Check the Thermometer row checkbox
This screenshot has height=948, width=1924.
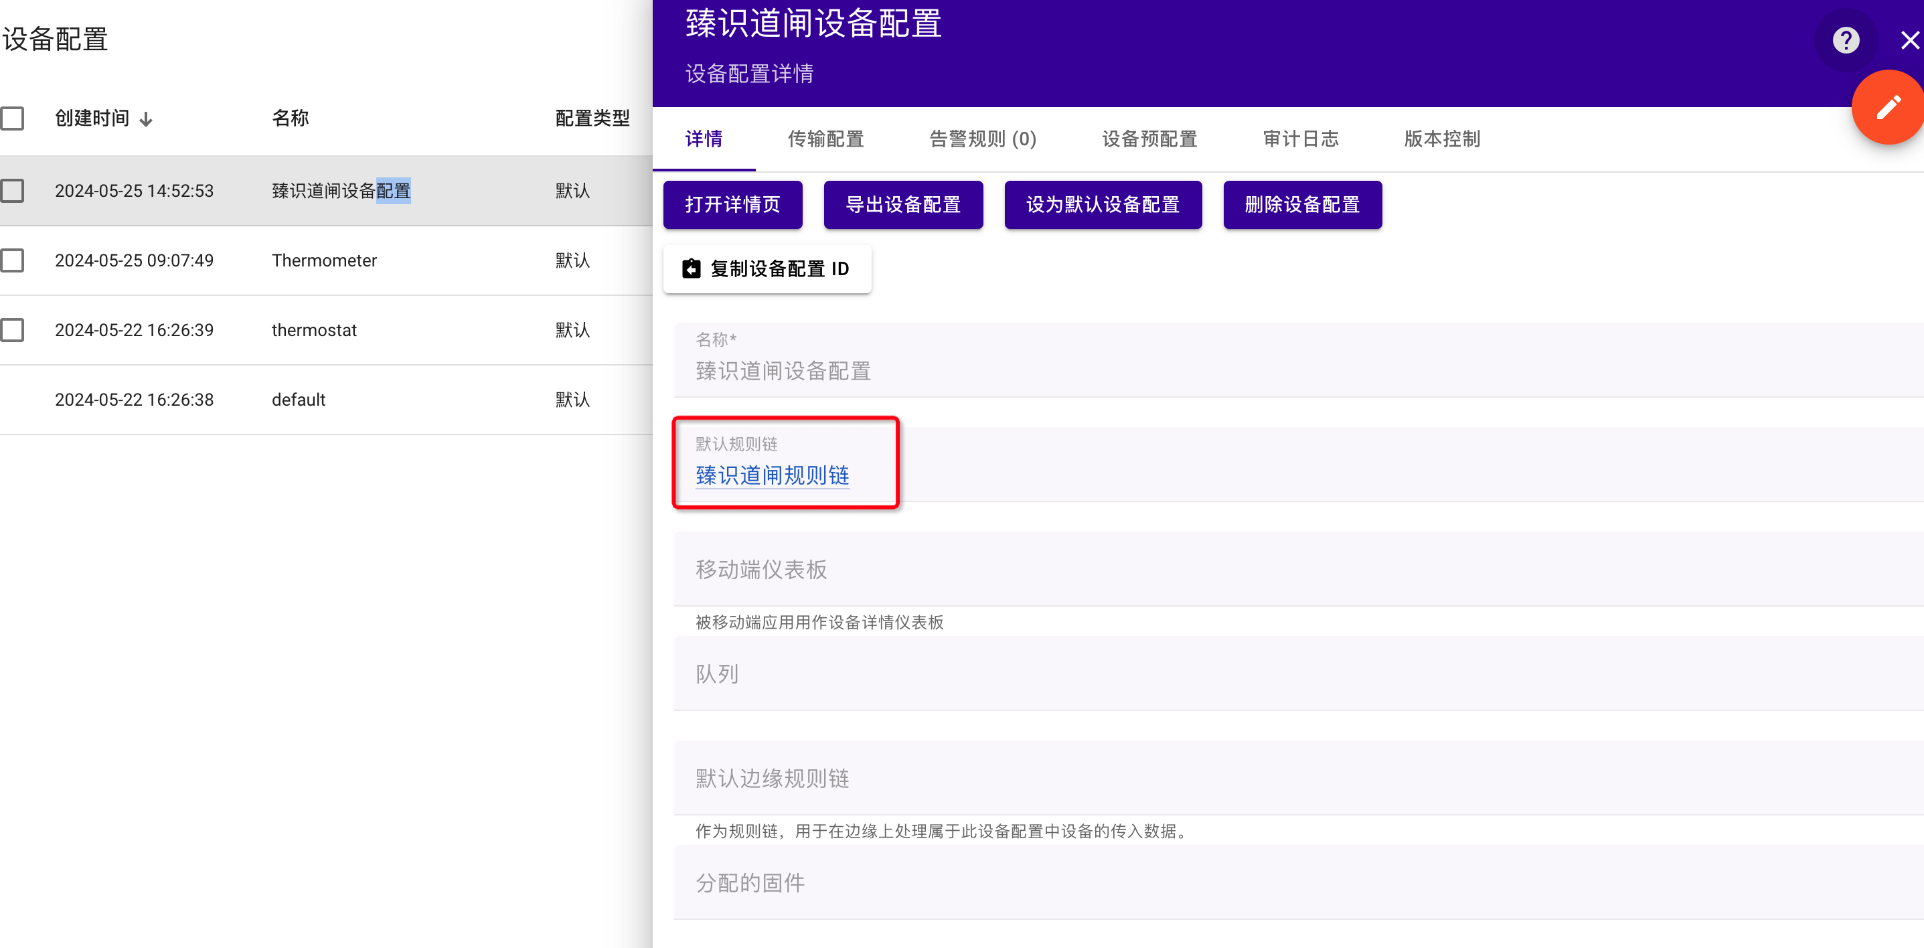[x=13, y=260]
